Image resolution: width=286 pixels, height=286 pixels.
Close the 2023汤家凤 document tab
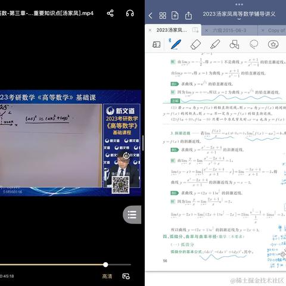point(150,30)
